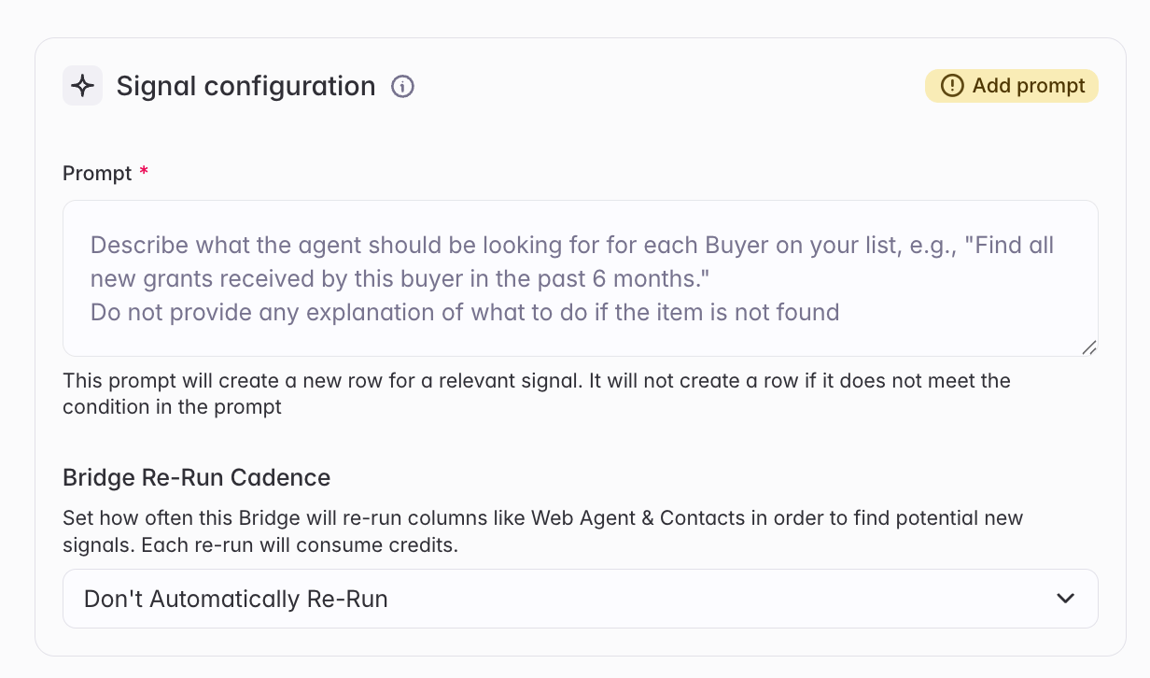
Task: Open the info tooltip beside Signal configuration
Action: coord(402,87)
